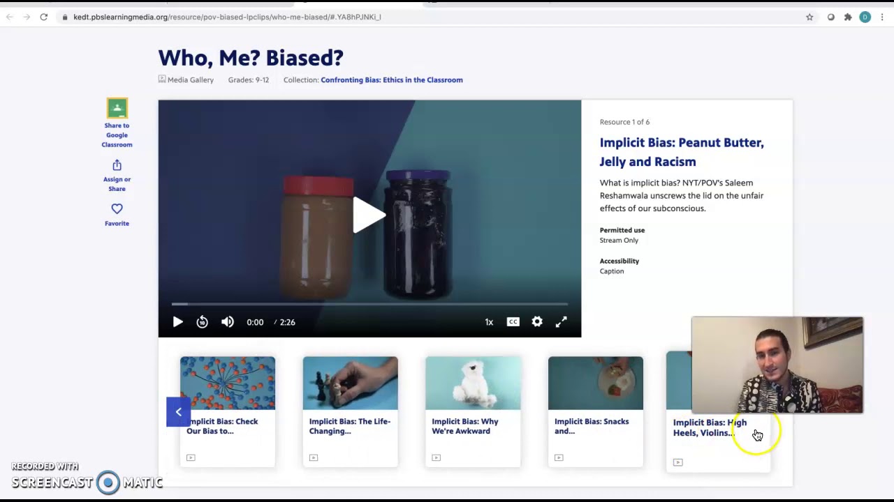The width and height of the screenshot is (894, 502).
Task: Mark resource with the Favorite heart icon
Action: (x=117, y=208)
